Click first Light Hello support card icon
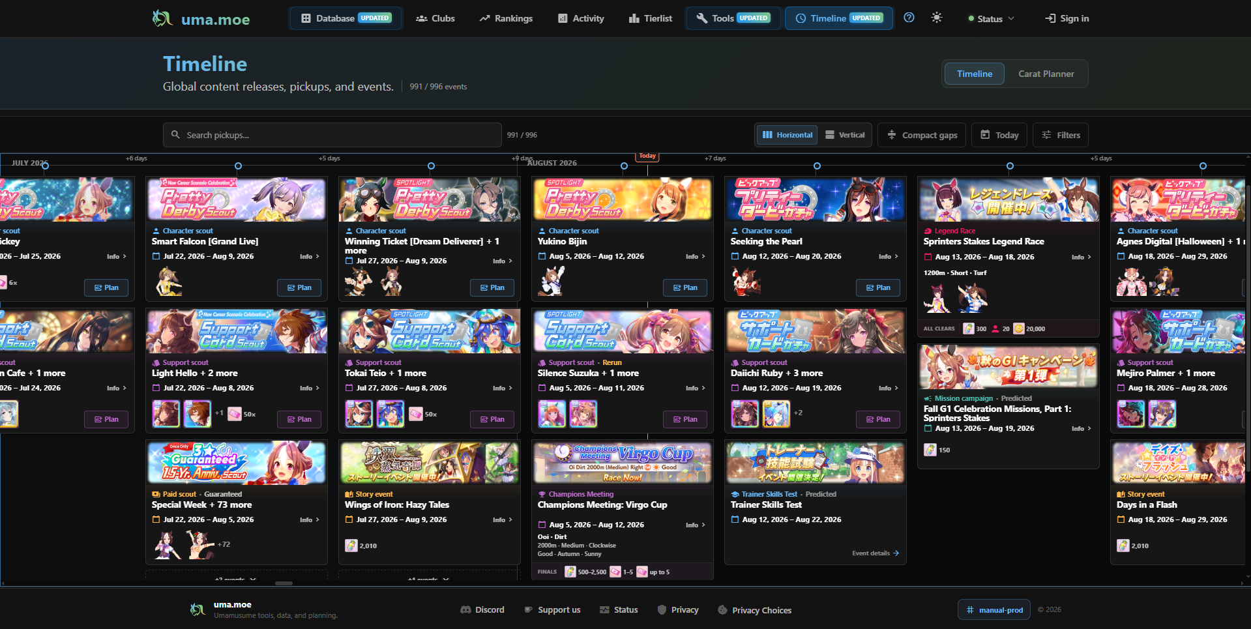Image resolution: width=1251 pixels, height=629 pixels. pyautogui.click(x=166, y=414)
